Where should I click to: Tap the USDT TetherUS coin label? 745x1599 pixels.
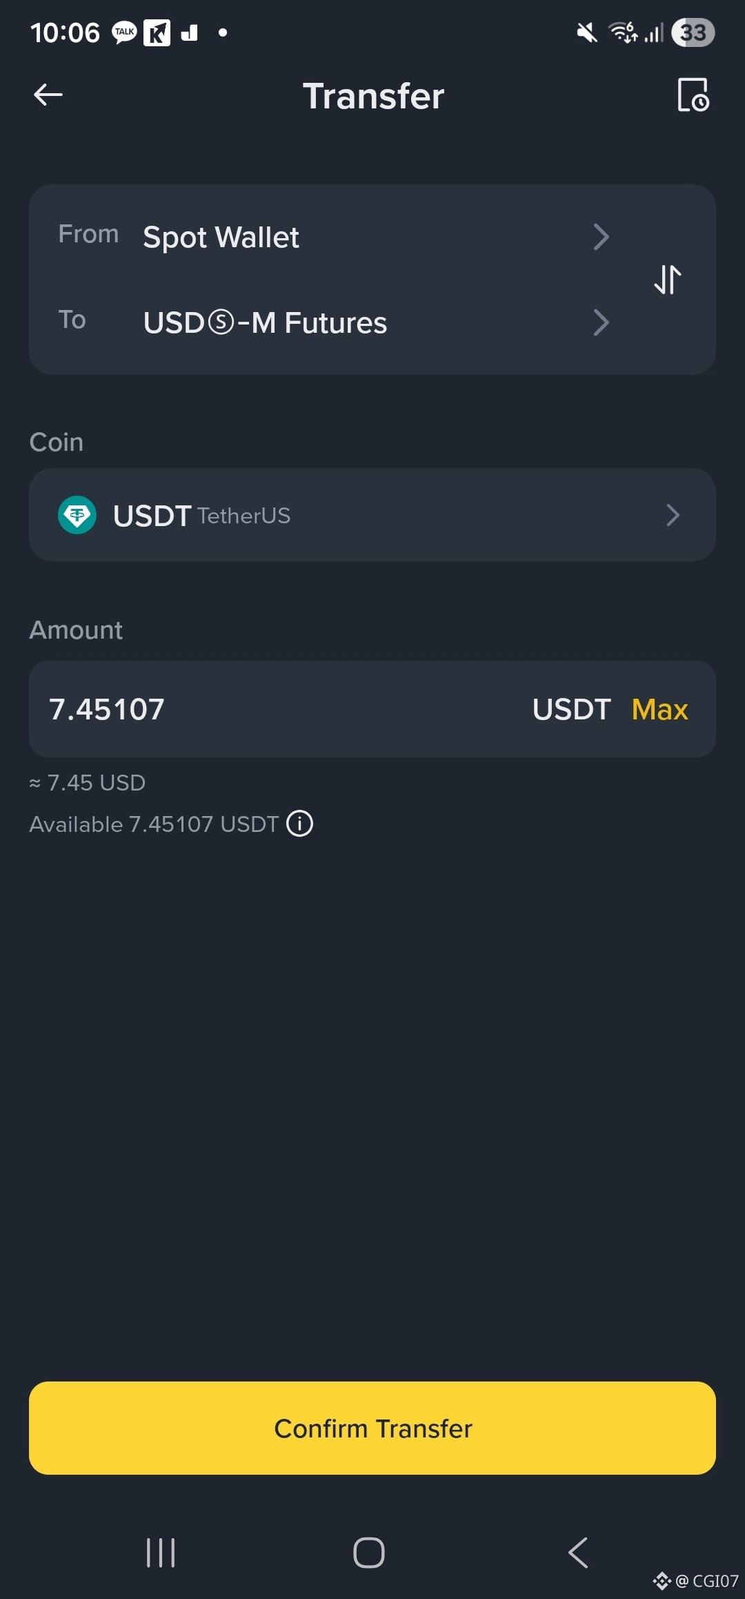[x=201, y=516]
